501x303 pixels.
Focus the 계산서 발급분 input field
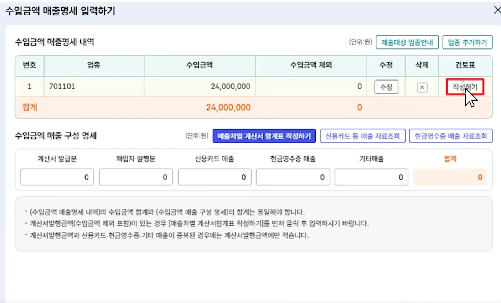click(x=57, y=177)
